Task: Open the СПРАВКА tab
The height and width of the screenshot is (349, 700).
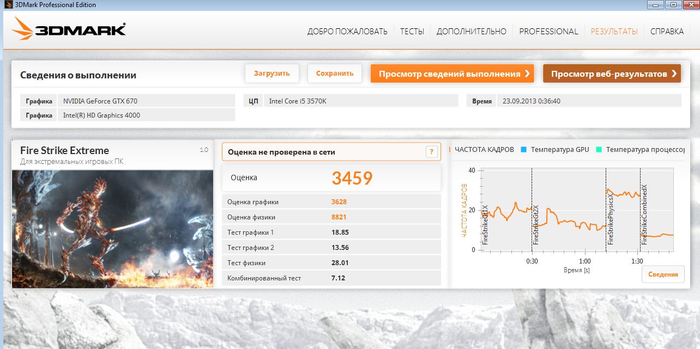Action: click(667, 32)
